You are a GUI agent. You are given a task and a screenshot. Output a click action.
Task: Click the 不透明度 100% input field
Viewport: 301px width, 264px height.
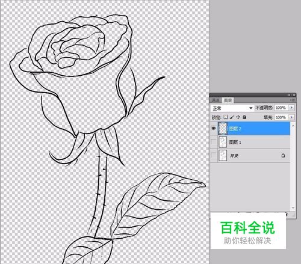pos(282,108)
